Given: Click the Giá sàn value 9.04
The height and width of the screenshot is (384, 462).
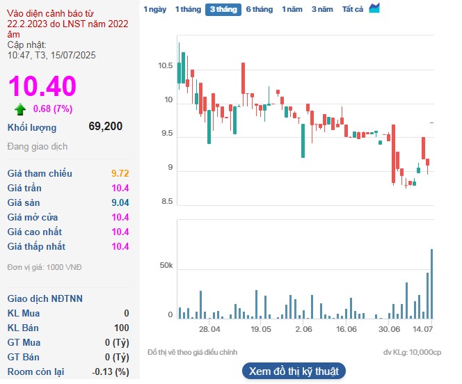Looking at the screenshot, I should pos(120,202).
